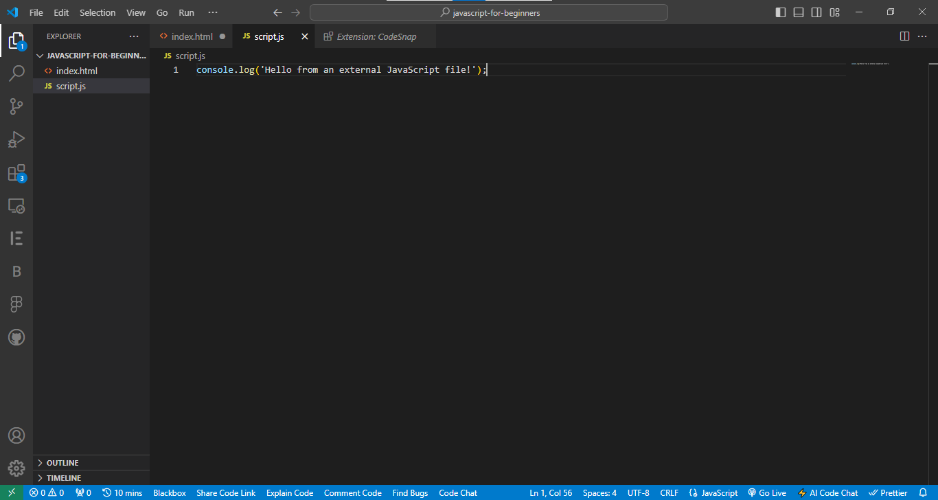This screenshot has height=500, width=938.
Task: Click Prettier status bar item
Action: 888,492
